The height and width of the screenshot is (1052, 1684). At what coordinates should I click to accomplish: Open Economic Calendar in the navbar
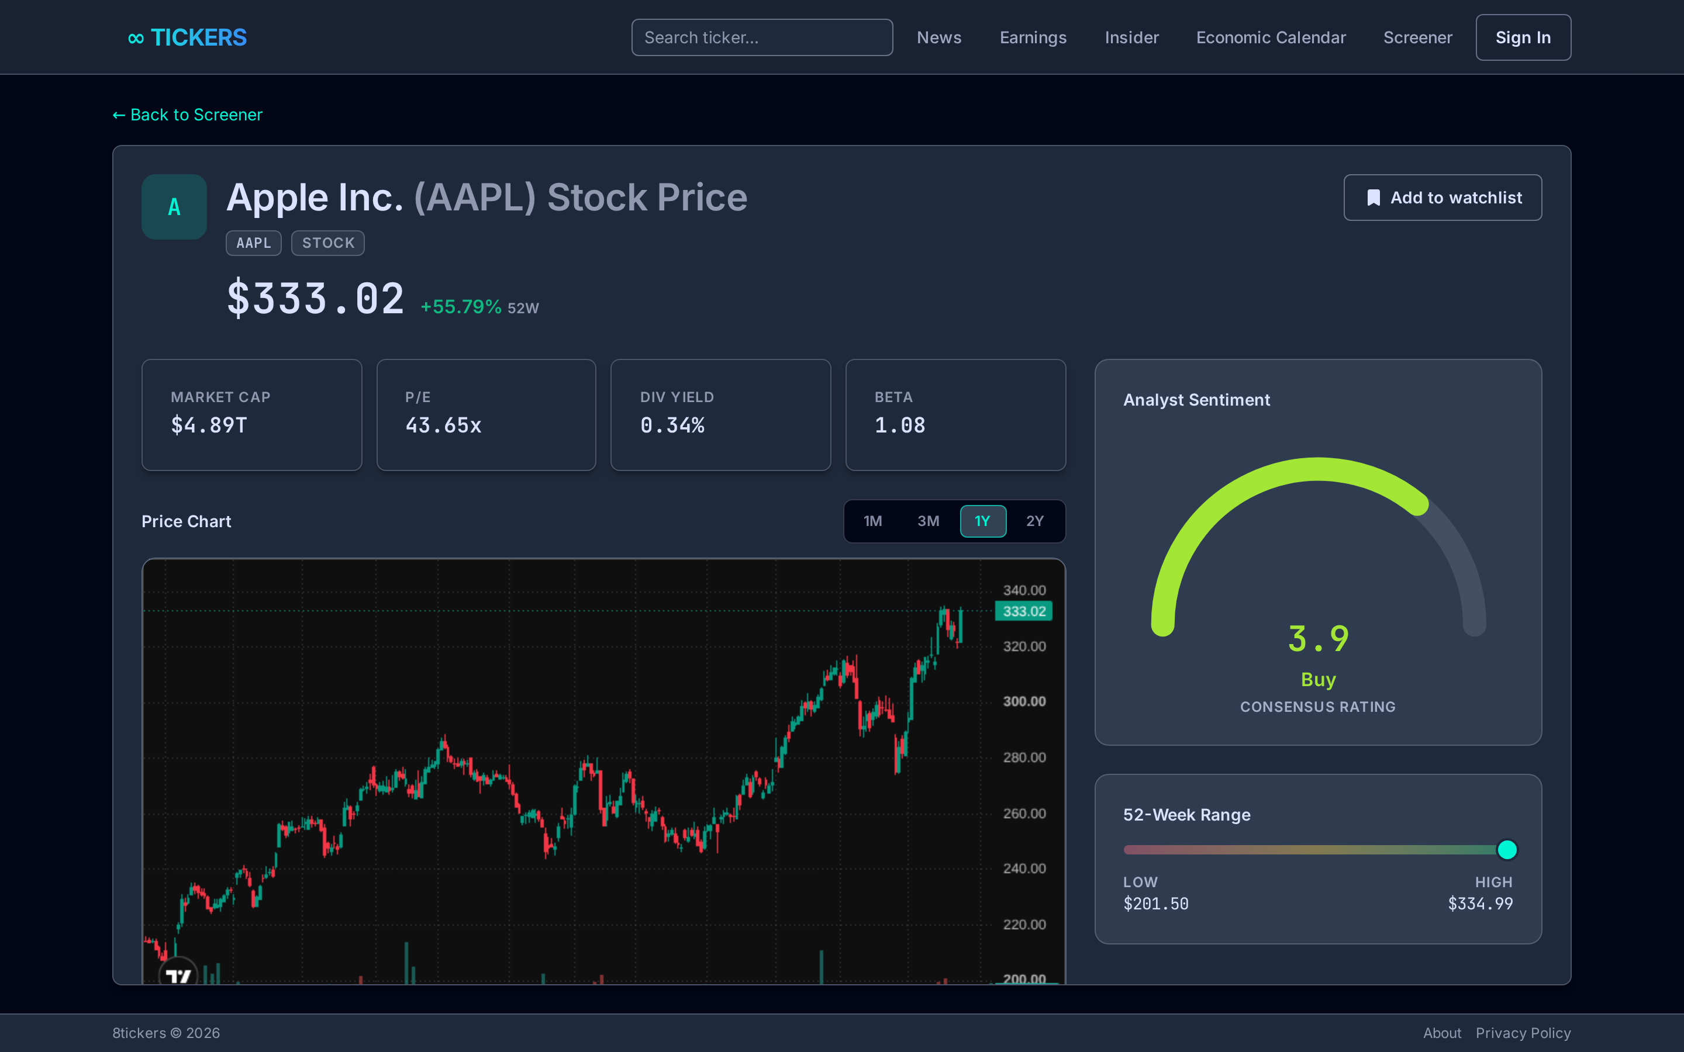pos(1271,37)
